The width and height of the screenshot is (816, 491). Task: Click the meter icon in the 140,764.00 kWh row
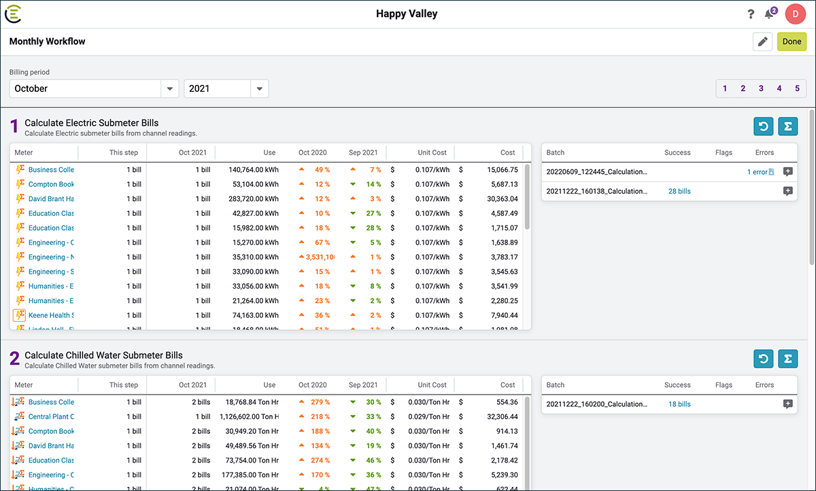tap(20, 170)
